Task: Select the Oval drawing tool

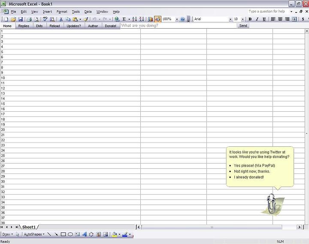Action: click(70, 234)
